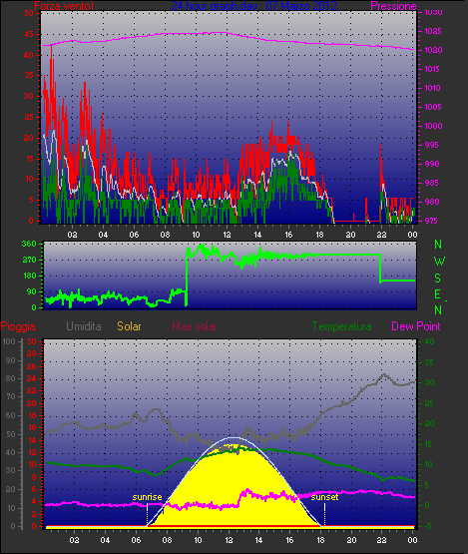Click the green "90" wind direction axis value

[x=32, y=291]
